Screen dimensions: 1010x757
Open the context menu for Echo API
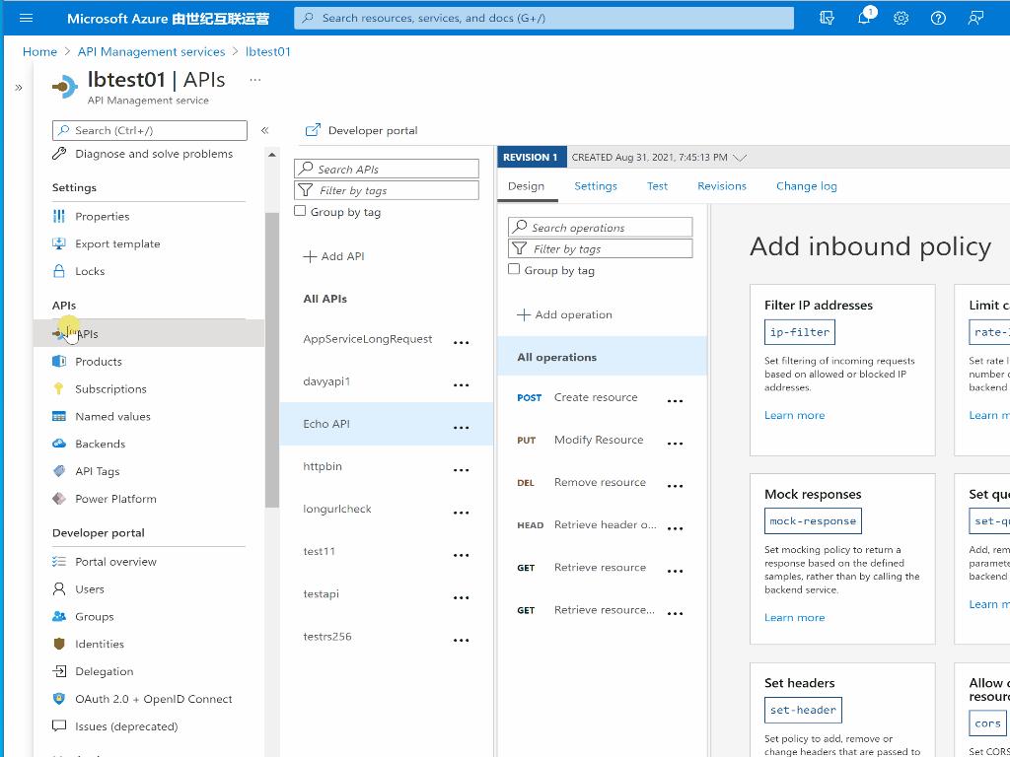(x=461, y=427)
